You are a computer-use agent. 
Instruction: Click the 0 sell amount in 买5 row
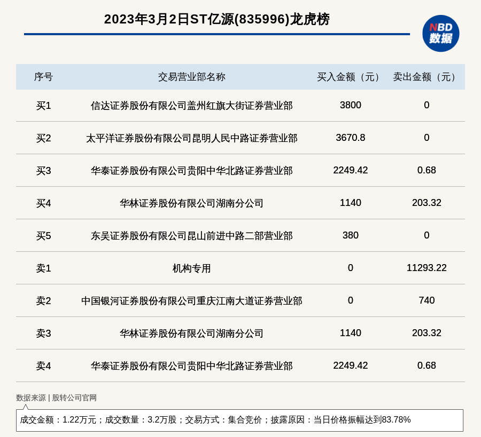tap(426, 235)
